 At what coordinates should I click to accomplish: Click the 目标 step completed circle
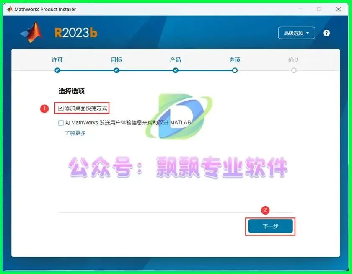(x=116, y=70)
